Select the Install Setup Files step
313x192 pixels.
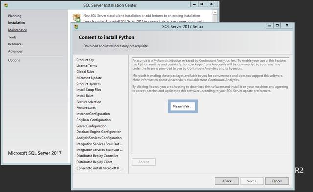[89, 90]
